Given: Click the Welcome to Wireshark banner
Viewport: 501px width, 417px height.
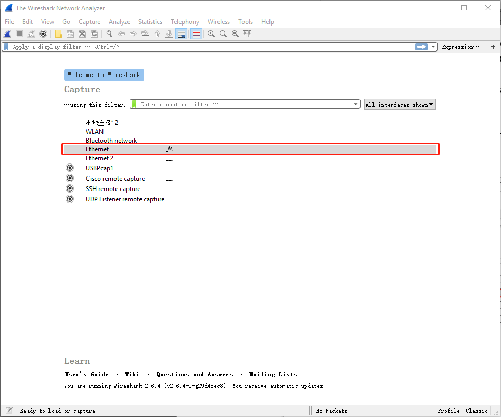Looking at the screenshot, I should 104,75.
